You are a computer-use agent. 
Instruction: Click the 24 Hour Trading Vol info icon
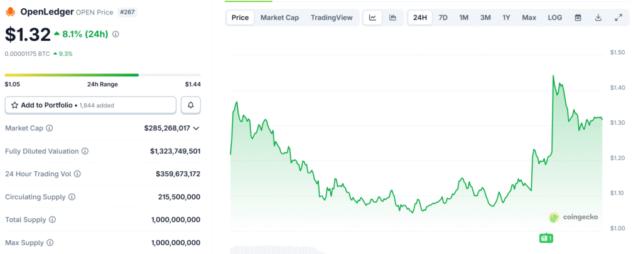77,174
